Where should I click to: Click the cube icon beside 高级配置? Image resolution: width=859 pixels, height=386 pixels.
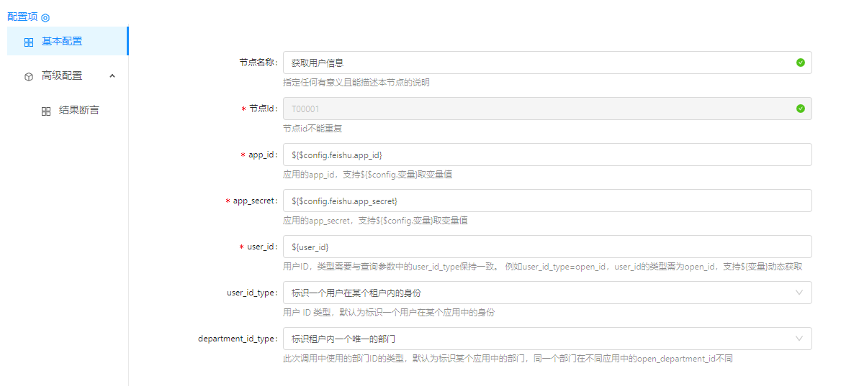tap(29, 76)
